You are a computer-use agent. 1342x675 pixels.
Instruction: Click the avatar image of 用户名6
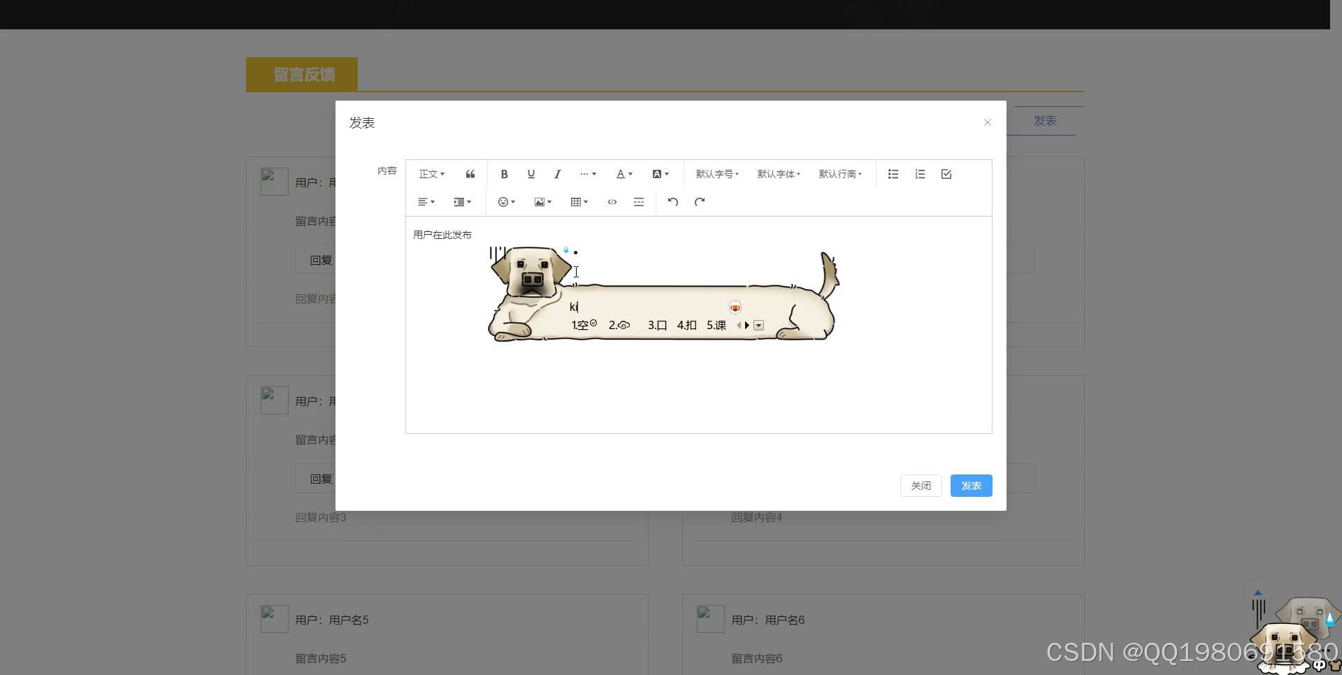[x=710, y=619]
